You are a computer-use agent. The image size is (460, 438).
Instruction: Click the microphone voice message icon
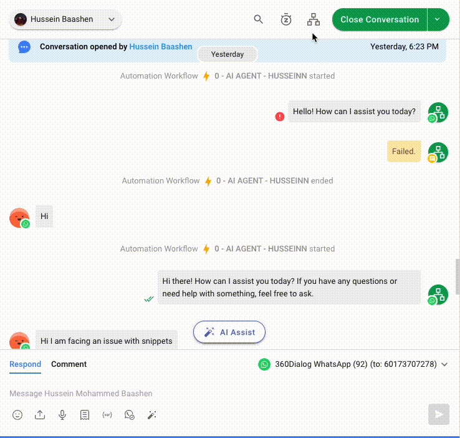pos(62,414)
